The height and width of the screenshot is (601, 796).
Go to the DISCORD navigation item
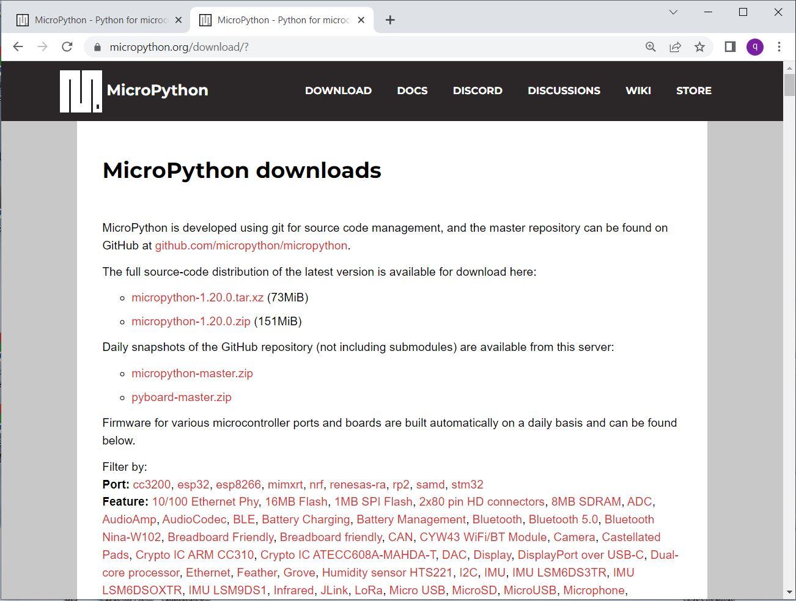click(x=477, y=90)
